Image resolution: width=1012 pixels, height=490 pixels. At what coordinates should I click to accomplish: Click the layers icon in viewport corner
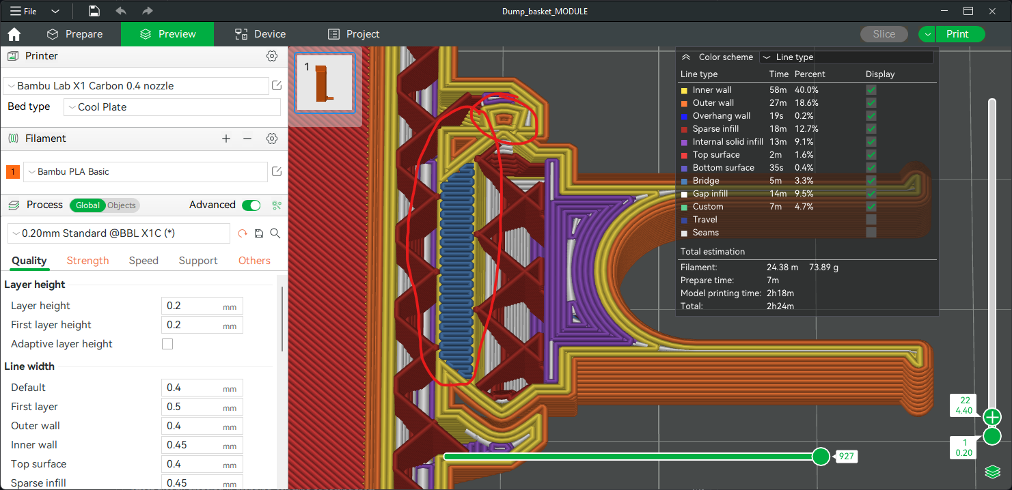(x=992, y=472)
